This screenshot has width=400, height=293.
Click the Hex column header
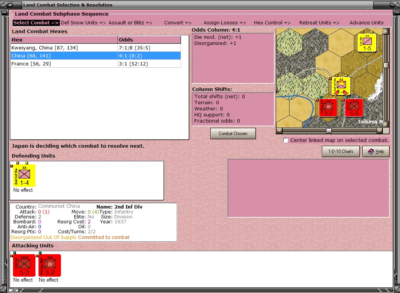(64, 40)
